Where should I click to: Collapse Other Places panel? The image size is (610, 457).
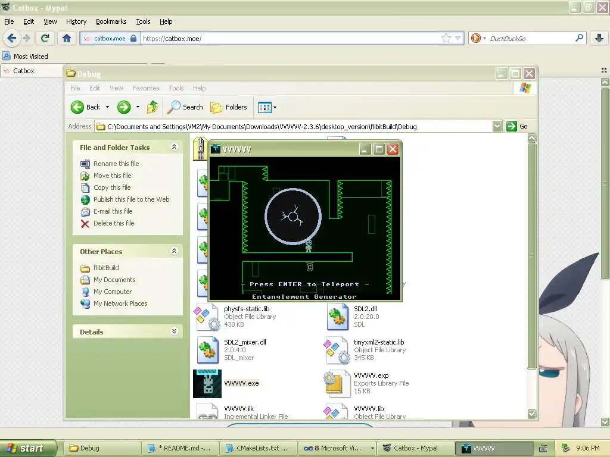[175, 251]
